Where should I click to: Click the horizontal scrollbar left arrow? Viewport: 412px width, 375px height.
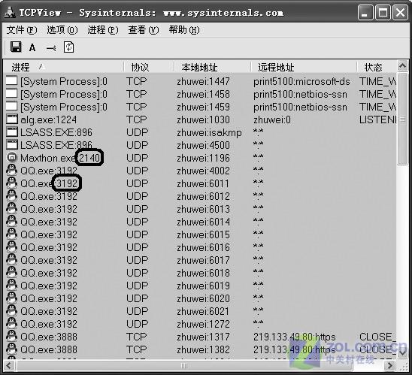pyautogui.click(x=9, y=365)
